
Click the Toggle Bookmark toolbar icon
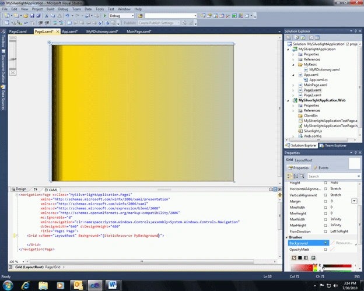[69, 23]
